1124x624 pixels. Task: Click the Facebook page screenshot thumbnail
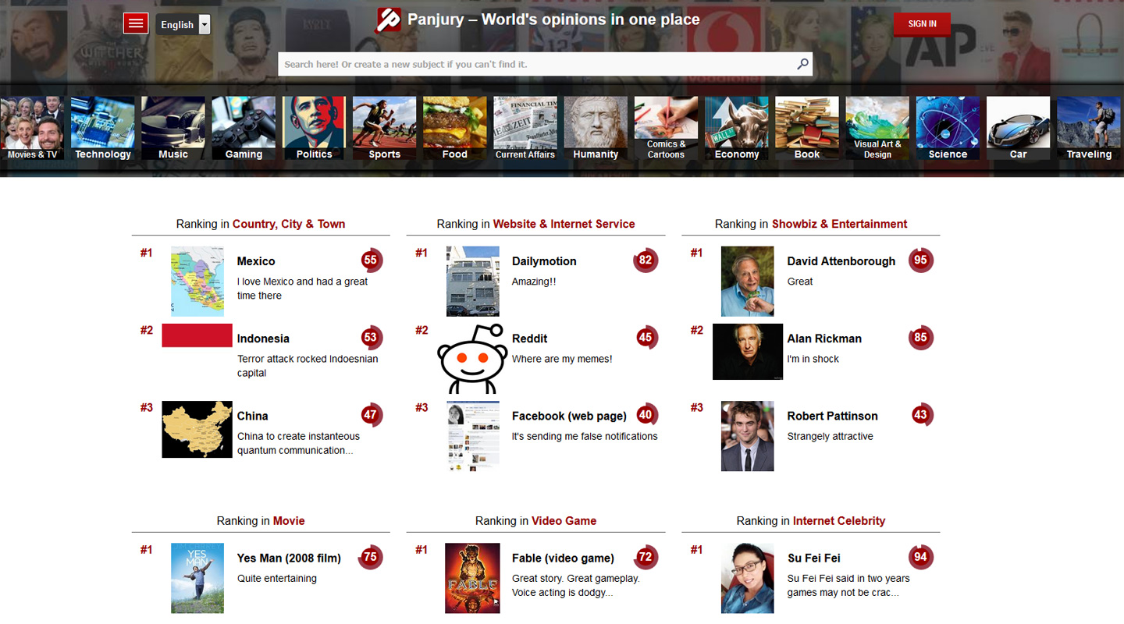[x=473, y=436]
